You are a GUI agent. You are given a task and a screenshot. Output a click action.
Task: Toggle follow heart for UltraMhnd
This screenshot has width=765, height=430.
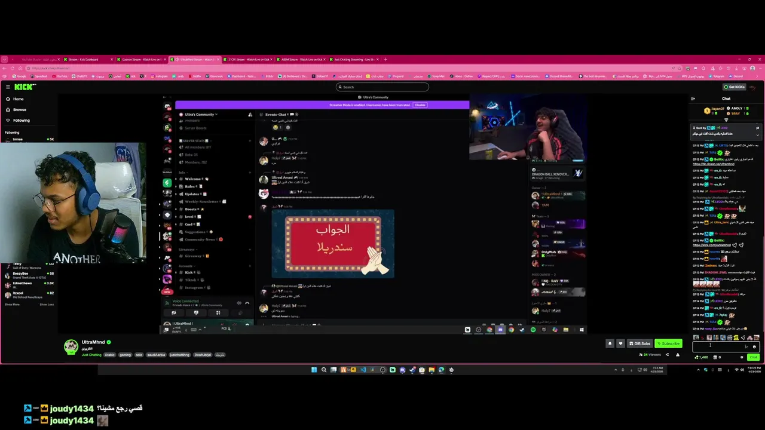[620, 343]
